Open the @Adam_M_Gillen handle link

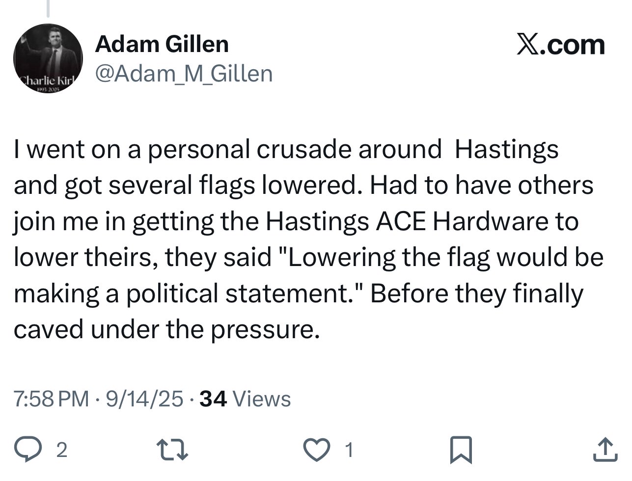click(184, 74)
